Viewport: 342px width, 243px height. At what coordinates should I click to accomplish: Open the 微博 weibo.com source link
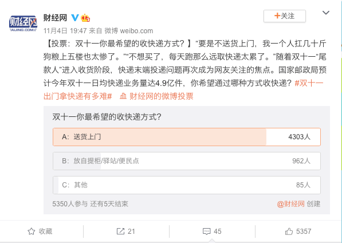129,31
